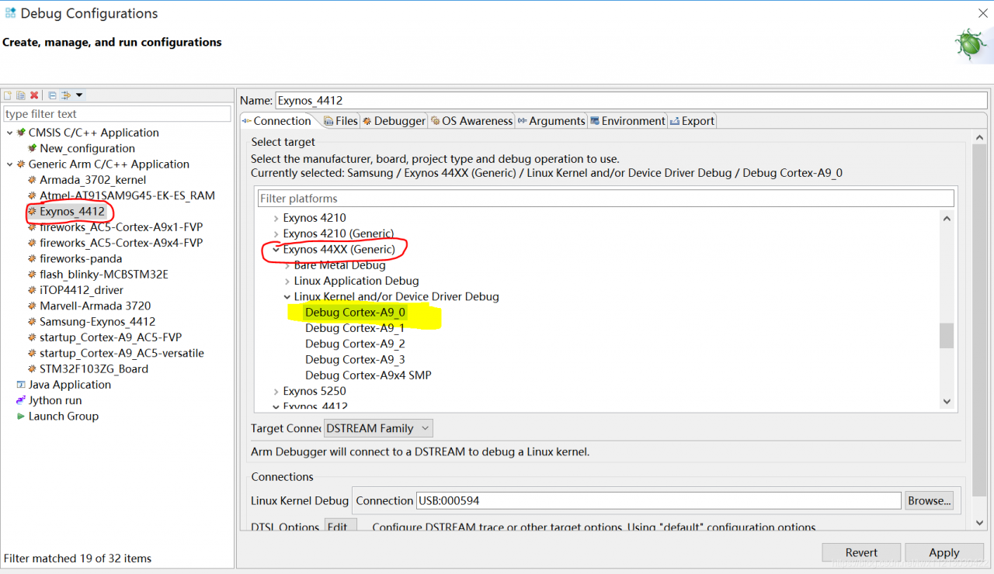
Task: Click the platform list scroll-down arrow
Action: 946,401
